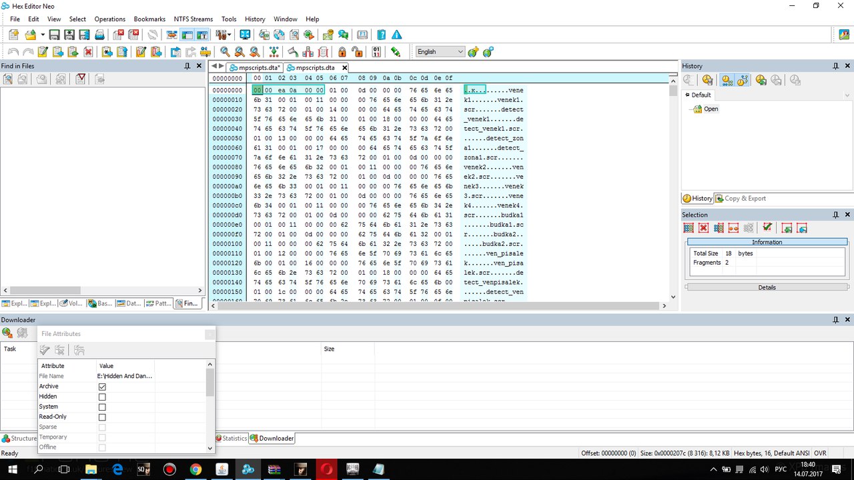Click red X clear selection icon
854x480 pixels.
point(703,228)
